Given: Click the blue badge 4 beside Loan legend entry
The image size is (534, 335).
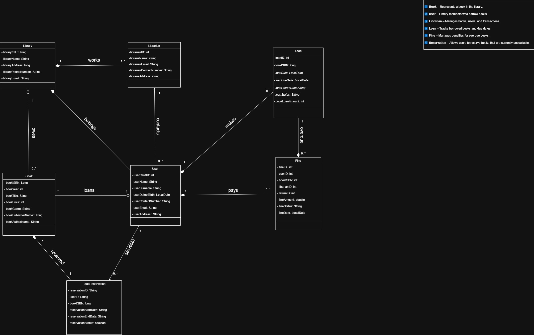Looking at the screenshot, I should tap(426, 29).
